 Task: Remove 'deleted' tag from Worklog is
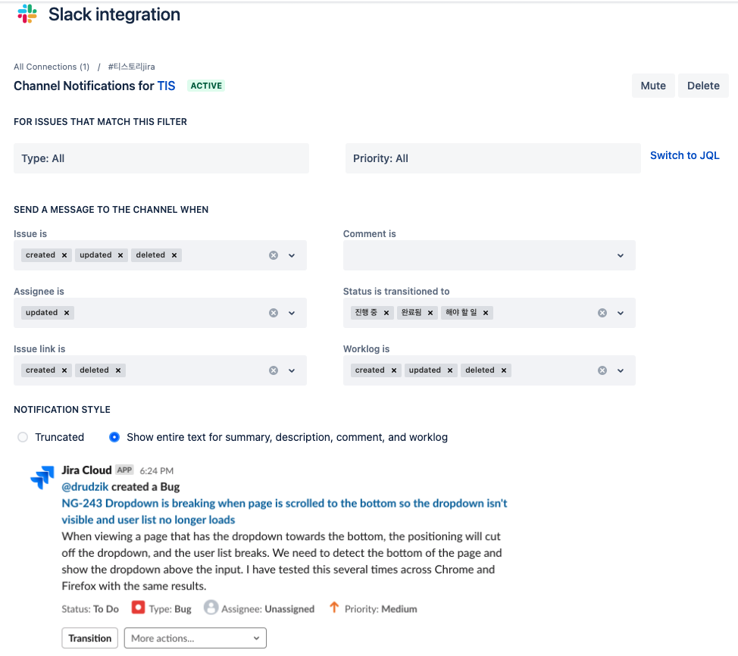504,370
